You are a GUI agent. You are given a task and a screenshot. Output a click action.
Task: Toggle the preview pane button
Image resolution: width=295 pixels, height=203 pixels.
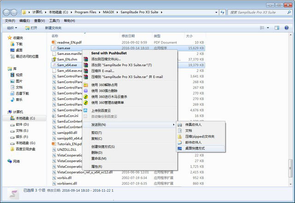(277, 28)
